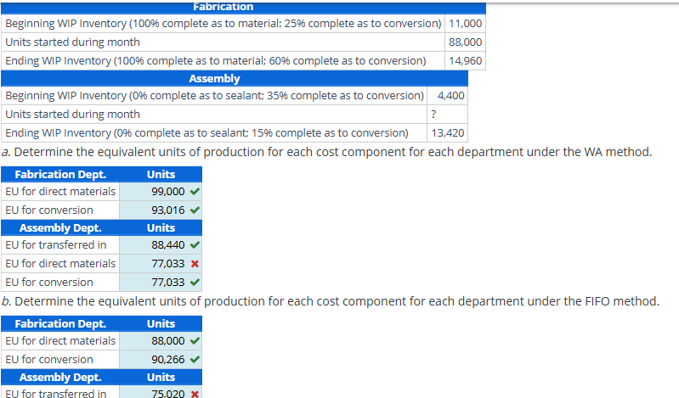Click the FIFO Assembly Dept. header
The width and height of the screenshot is (679, 398).
coord(60,378)
